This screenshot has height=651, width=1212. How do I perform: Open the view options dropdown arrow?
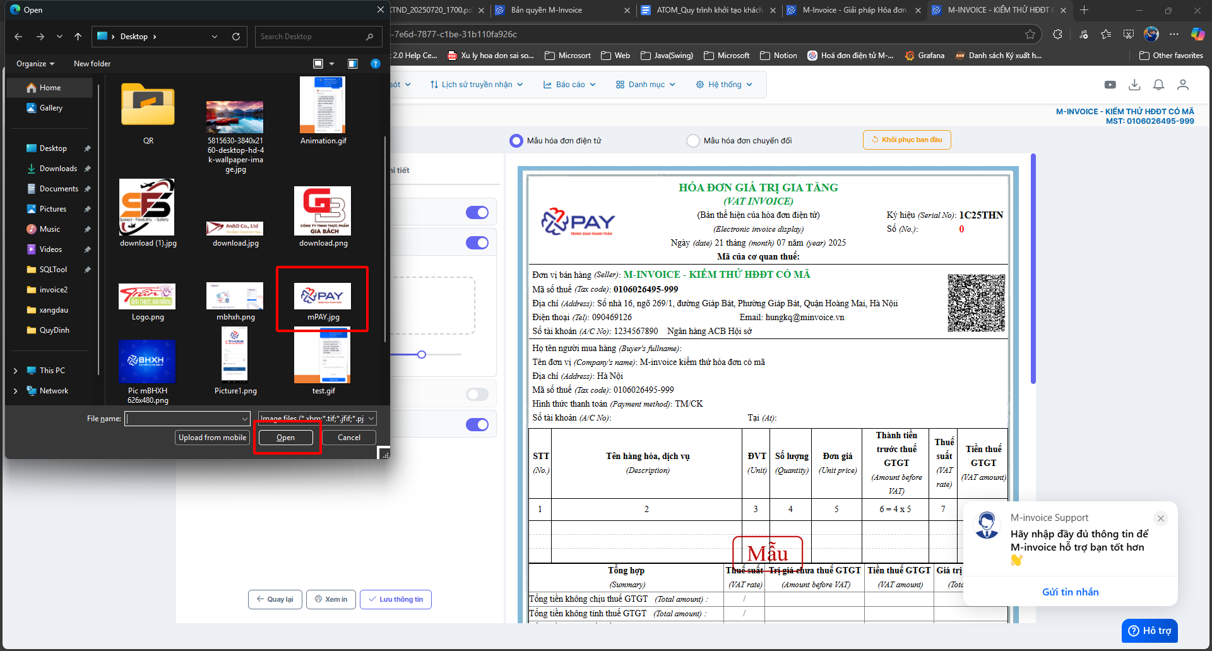point(332,64)
